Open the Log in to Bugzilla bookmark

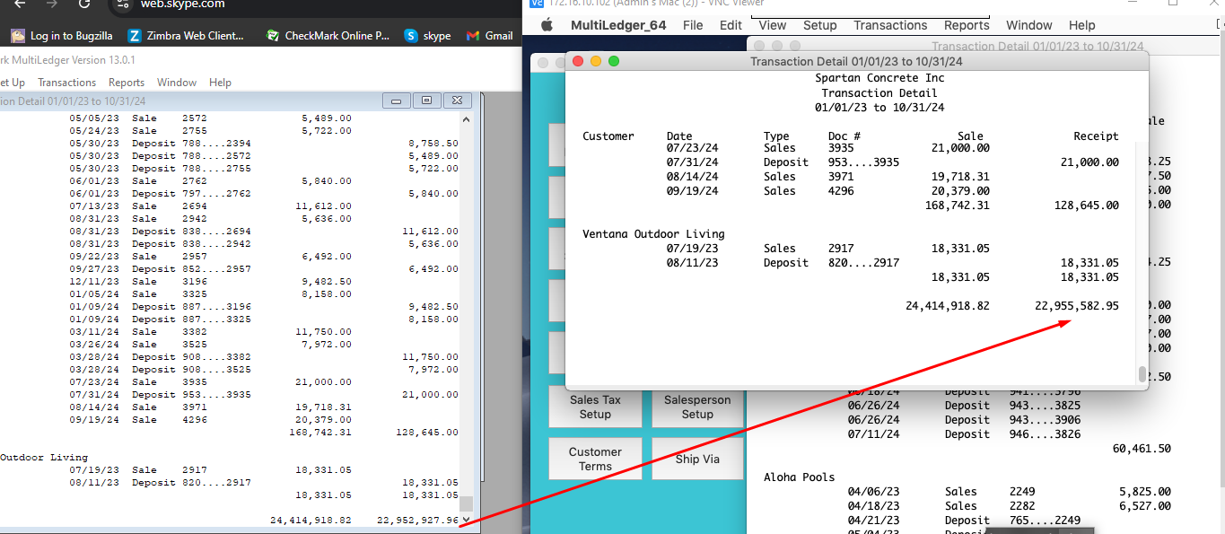click(62, 36)
